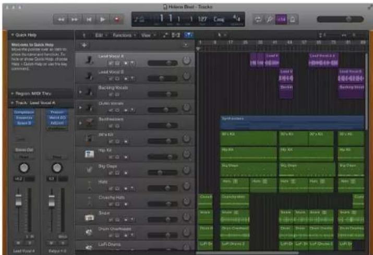Expand the Outro Vocals track stack
Screen dimensions: 373x255
(x=80, y=107)
